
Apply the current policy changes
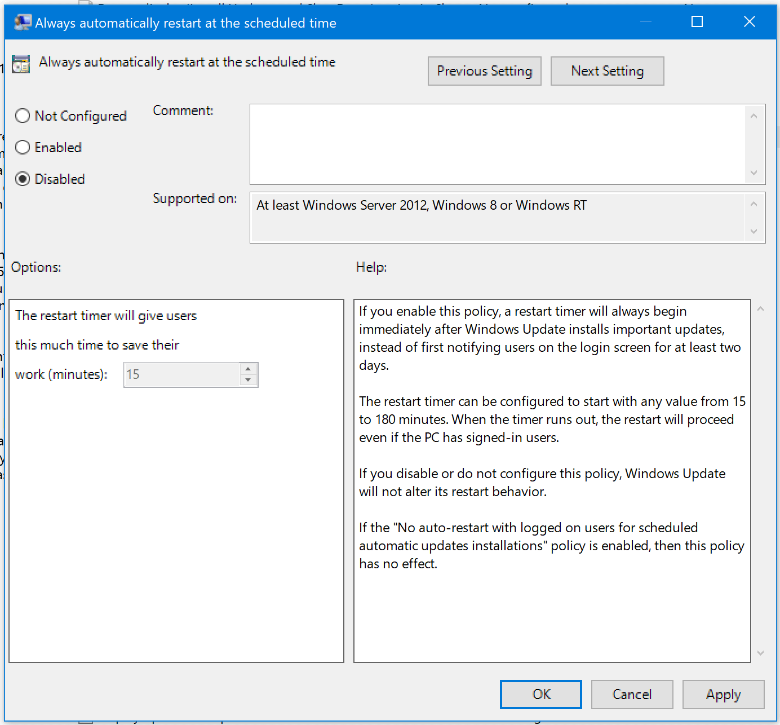pyautogui.click(x=723, y=694)
